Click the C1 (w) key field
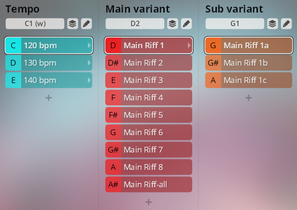Image resolution: width=297 pixels, height=210 pixels. [35, 24]
